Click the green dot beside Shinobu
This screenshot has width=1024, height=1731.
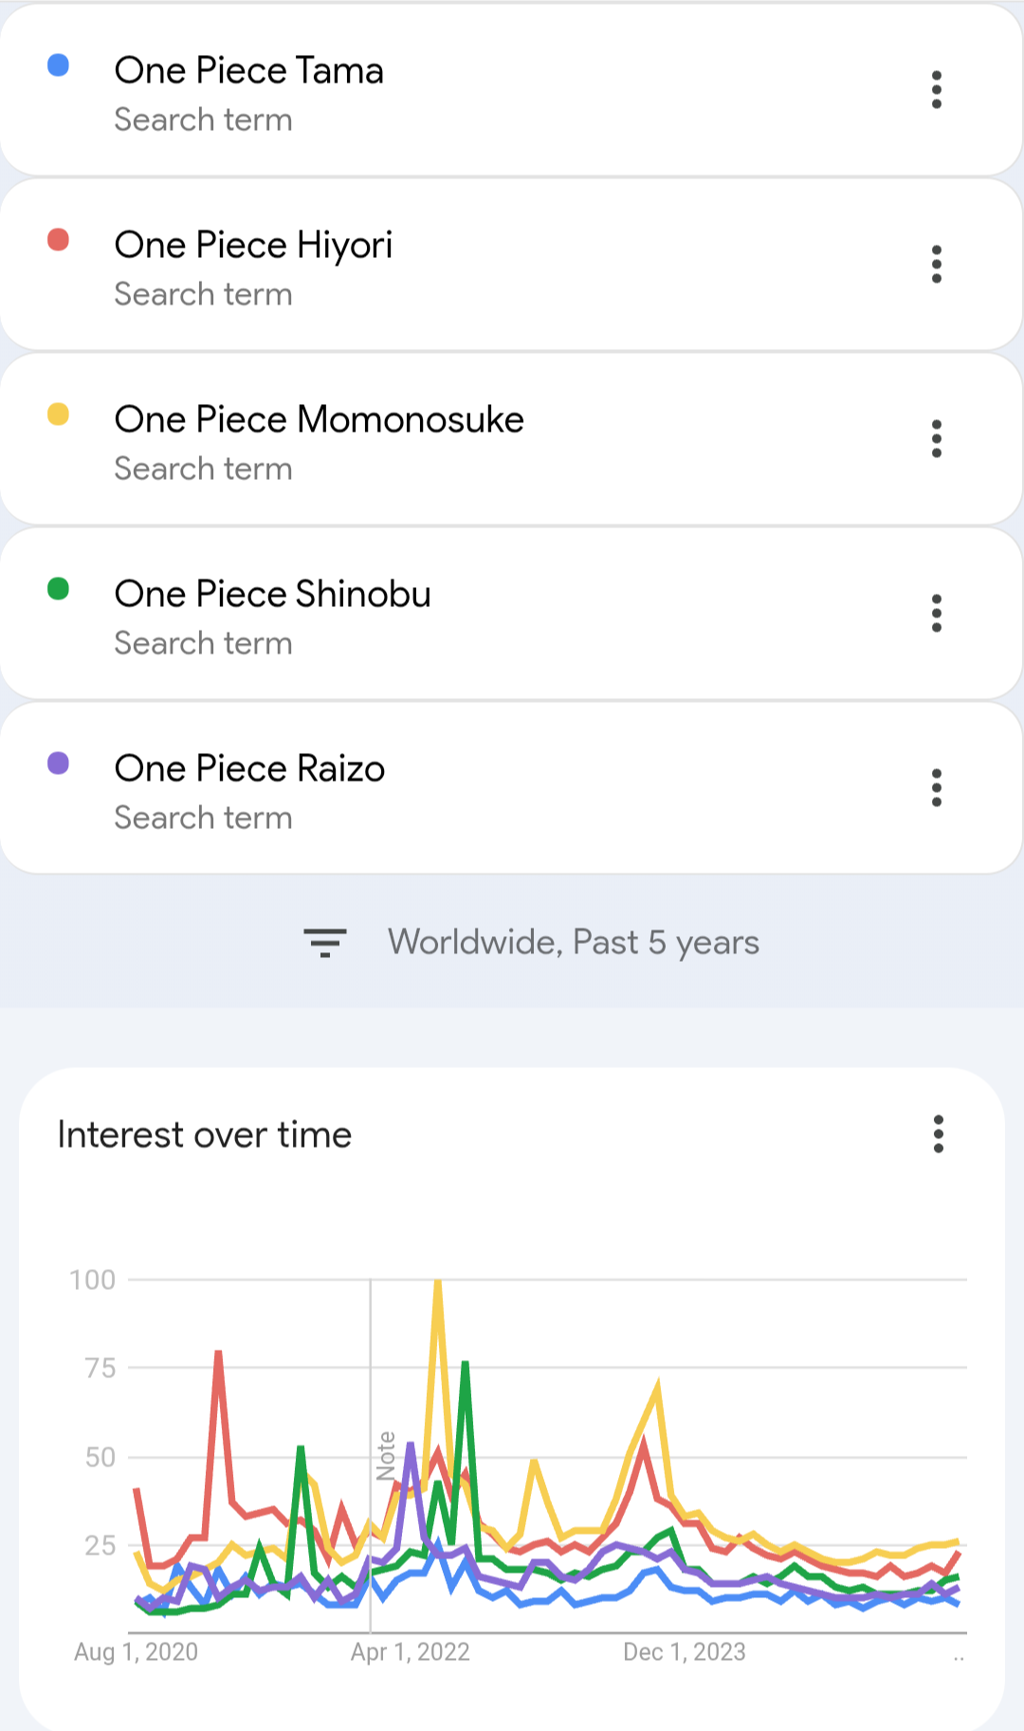pos(59,589)
